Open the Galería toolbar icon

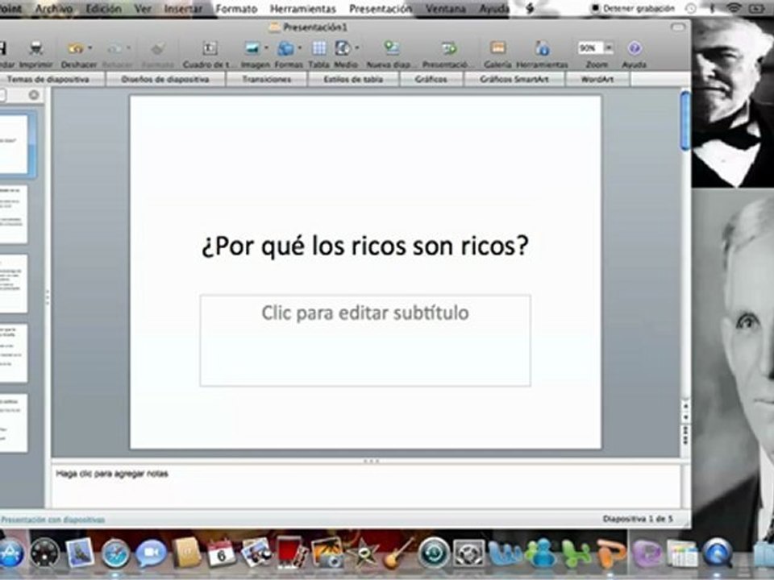point(497,48)
